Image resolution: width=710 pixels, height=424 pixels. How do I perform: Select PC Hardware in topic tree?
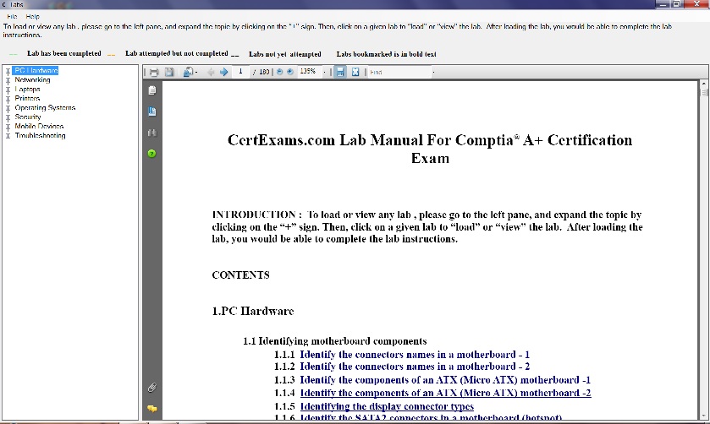click(36, 70)
